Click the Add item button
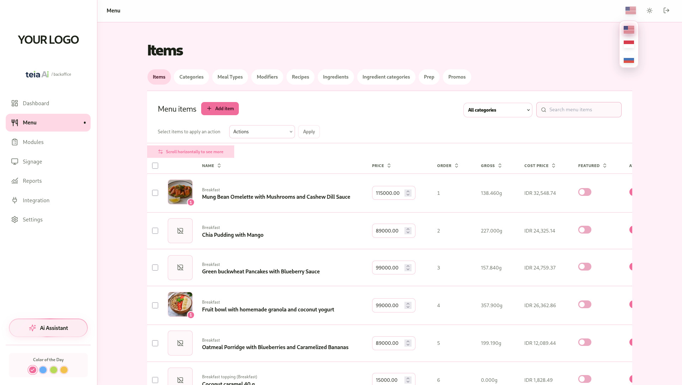682x385 pixels. point(220,108)
